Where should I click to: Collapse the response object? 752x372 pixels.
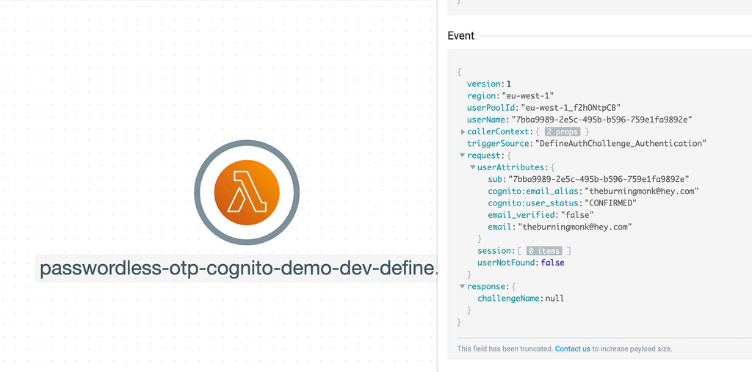pos(463,286)
